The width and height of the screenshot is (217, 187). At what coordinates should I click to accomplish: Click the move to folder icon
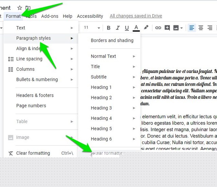tap(28, 8)
